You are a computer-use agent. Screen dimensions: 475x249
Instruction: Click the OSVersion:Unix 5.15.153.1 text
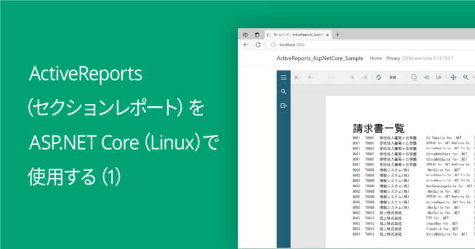[x=427, y=58]
